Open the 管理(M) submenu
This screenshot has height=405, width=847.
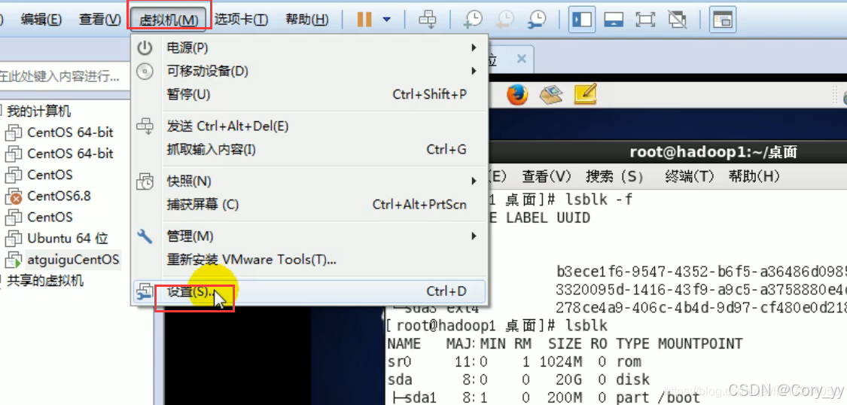309,236
